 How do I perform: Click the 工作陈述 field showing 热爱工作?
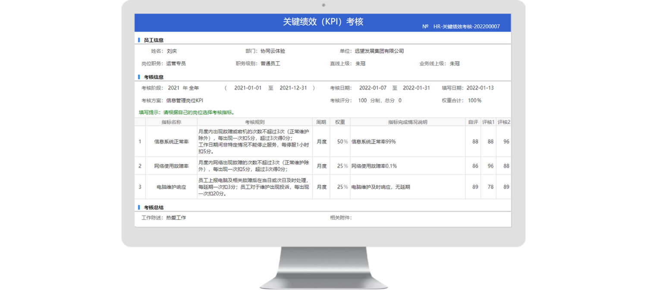(x=176, y=218)
